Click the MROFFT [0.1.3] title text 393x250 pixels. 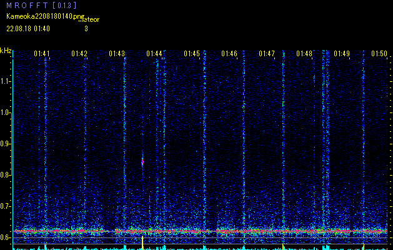coord(41,5)
